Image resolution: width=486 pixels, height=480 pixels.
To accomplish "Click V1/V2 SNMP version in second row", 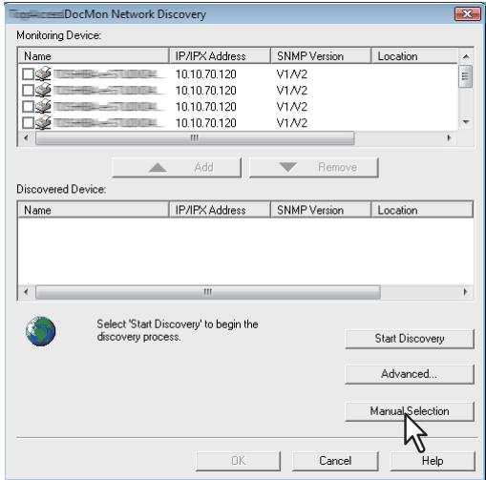I will (x=292, y=91).
